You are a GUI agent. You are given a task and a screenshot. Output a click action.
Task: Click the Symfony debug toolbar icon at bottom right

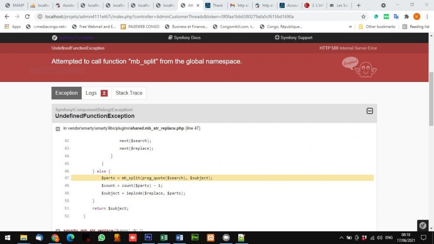[423, 225]
